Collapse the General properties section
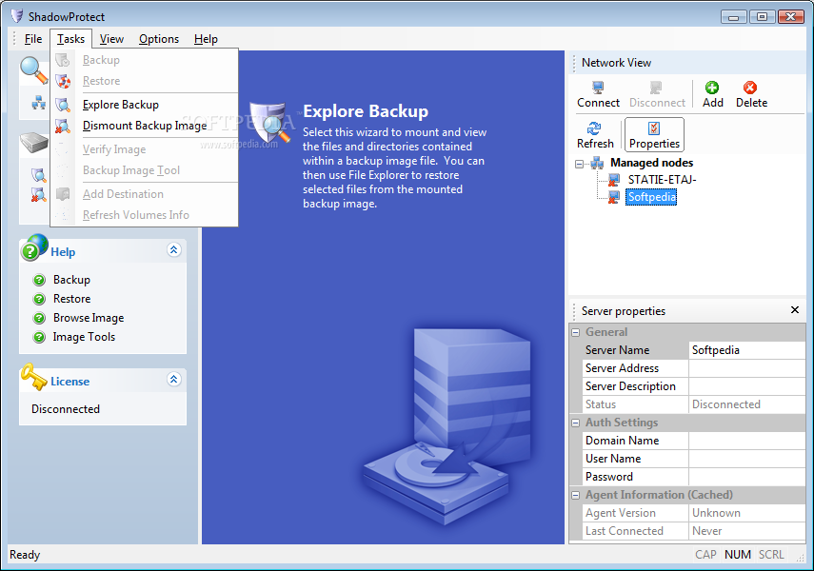Viewport: 814px width, 571px height. click(575, 332)
